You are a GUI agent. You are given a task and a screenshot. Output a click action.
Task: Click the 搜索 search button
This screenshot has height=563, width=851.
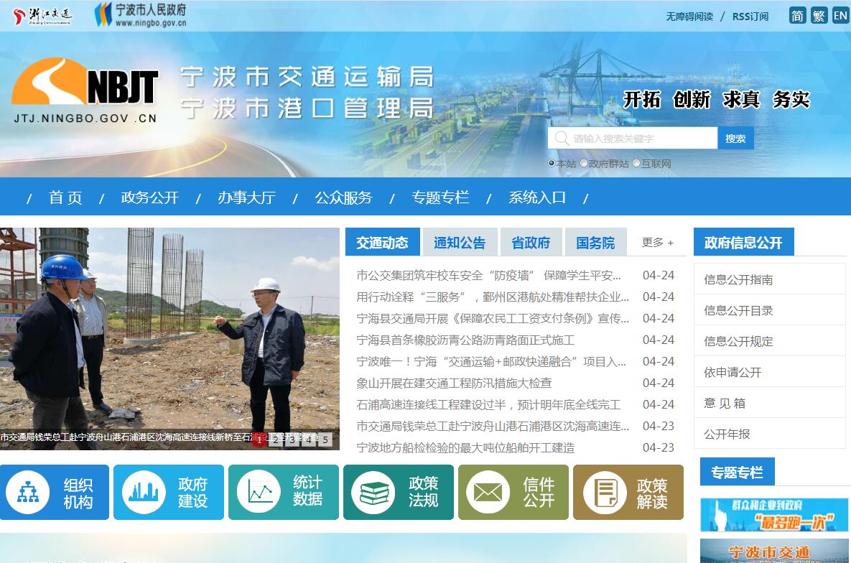tap(735, 139)
